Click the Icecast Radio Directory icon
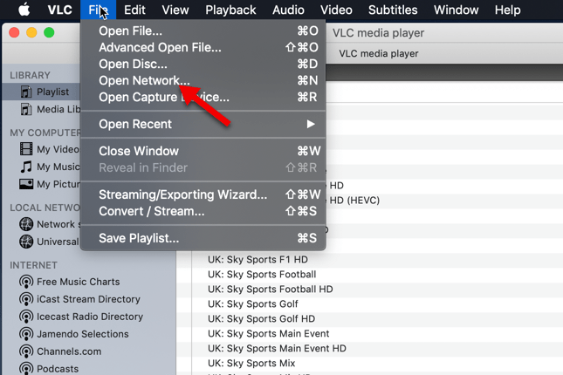This screenshot has height=375, width=563. pos(25,317)
